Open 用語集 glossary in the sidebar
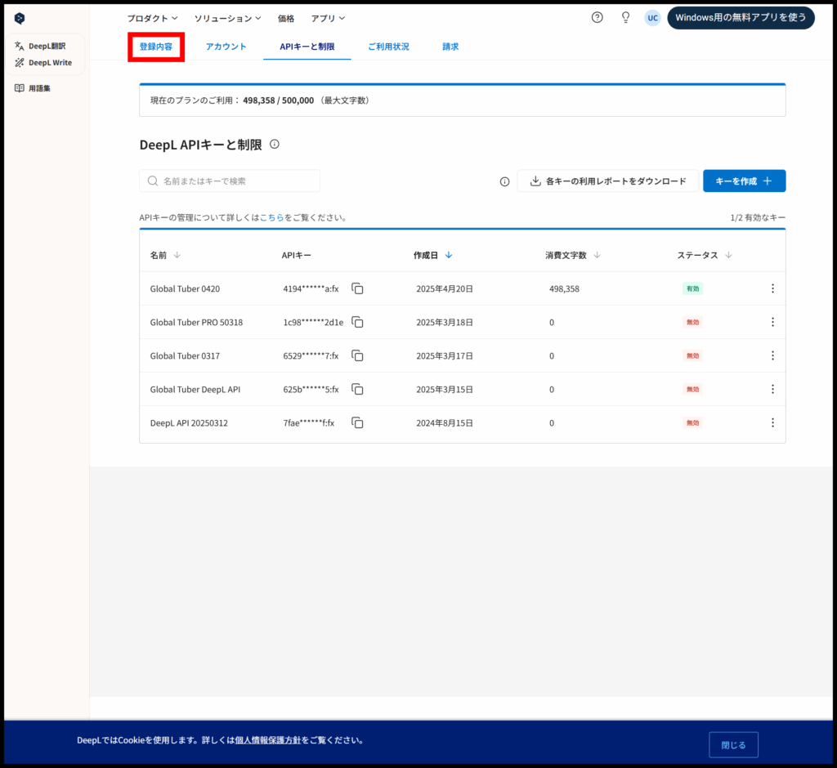837x768 pixels. coord(33,88)
